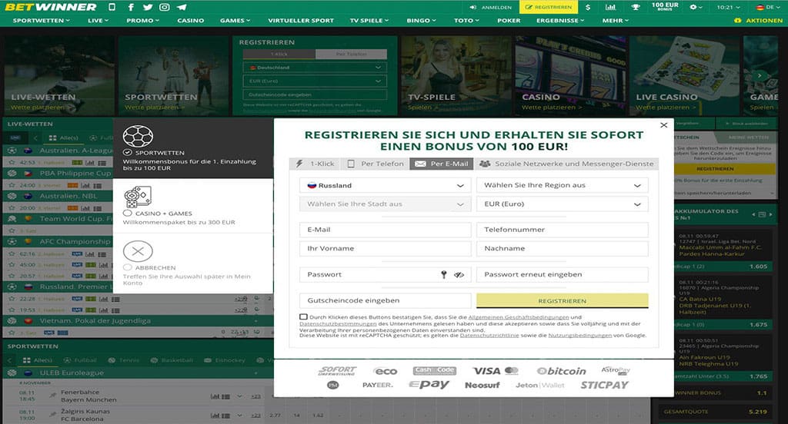Open the Instagram icon in header

[165, 7]
